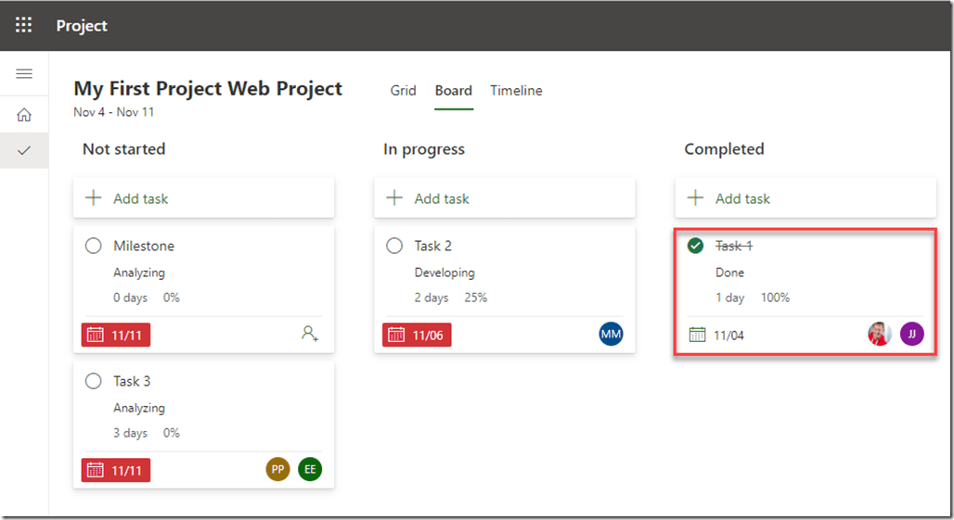Viewport: 954px width, 520px height.
Task: Click the EE avatar on Task 3
Action: tap(310, 469)
